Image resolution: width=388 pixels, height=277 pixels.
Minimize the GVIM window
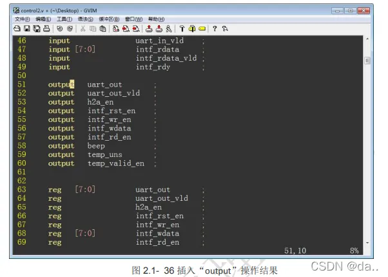click(x=337, y=11)
